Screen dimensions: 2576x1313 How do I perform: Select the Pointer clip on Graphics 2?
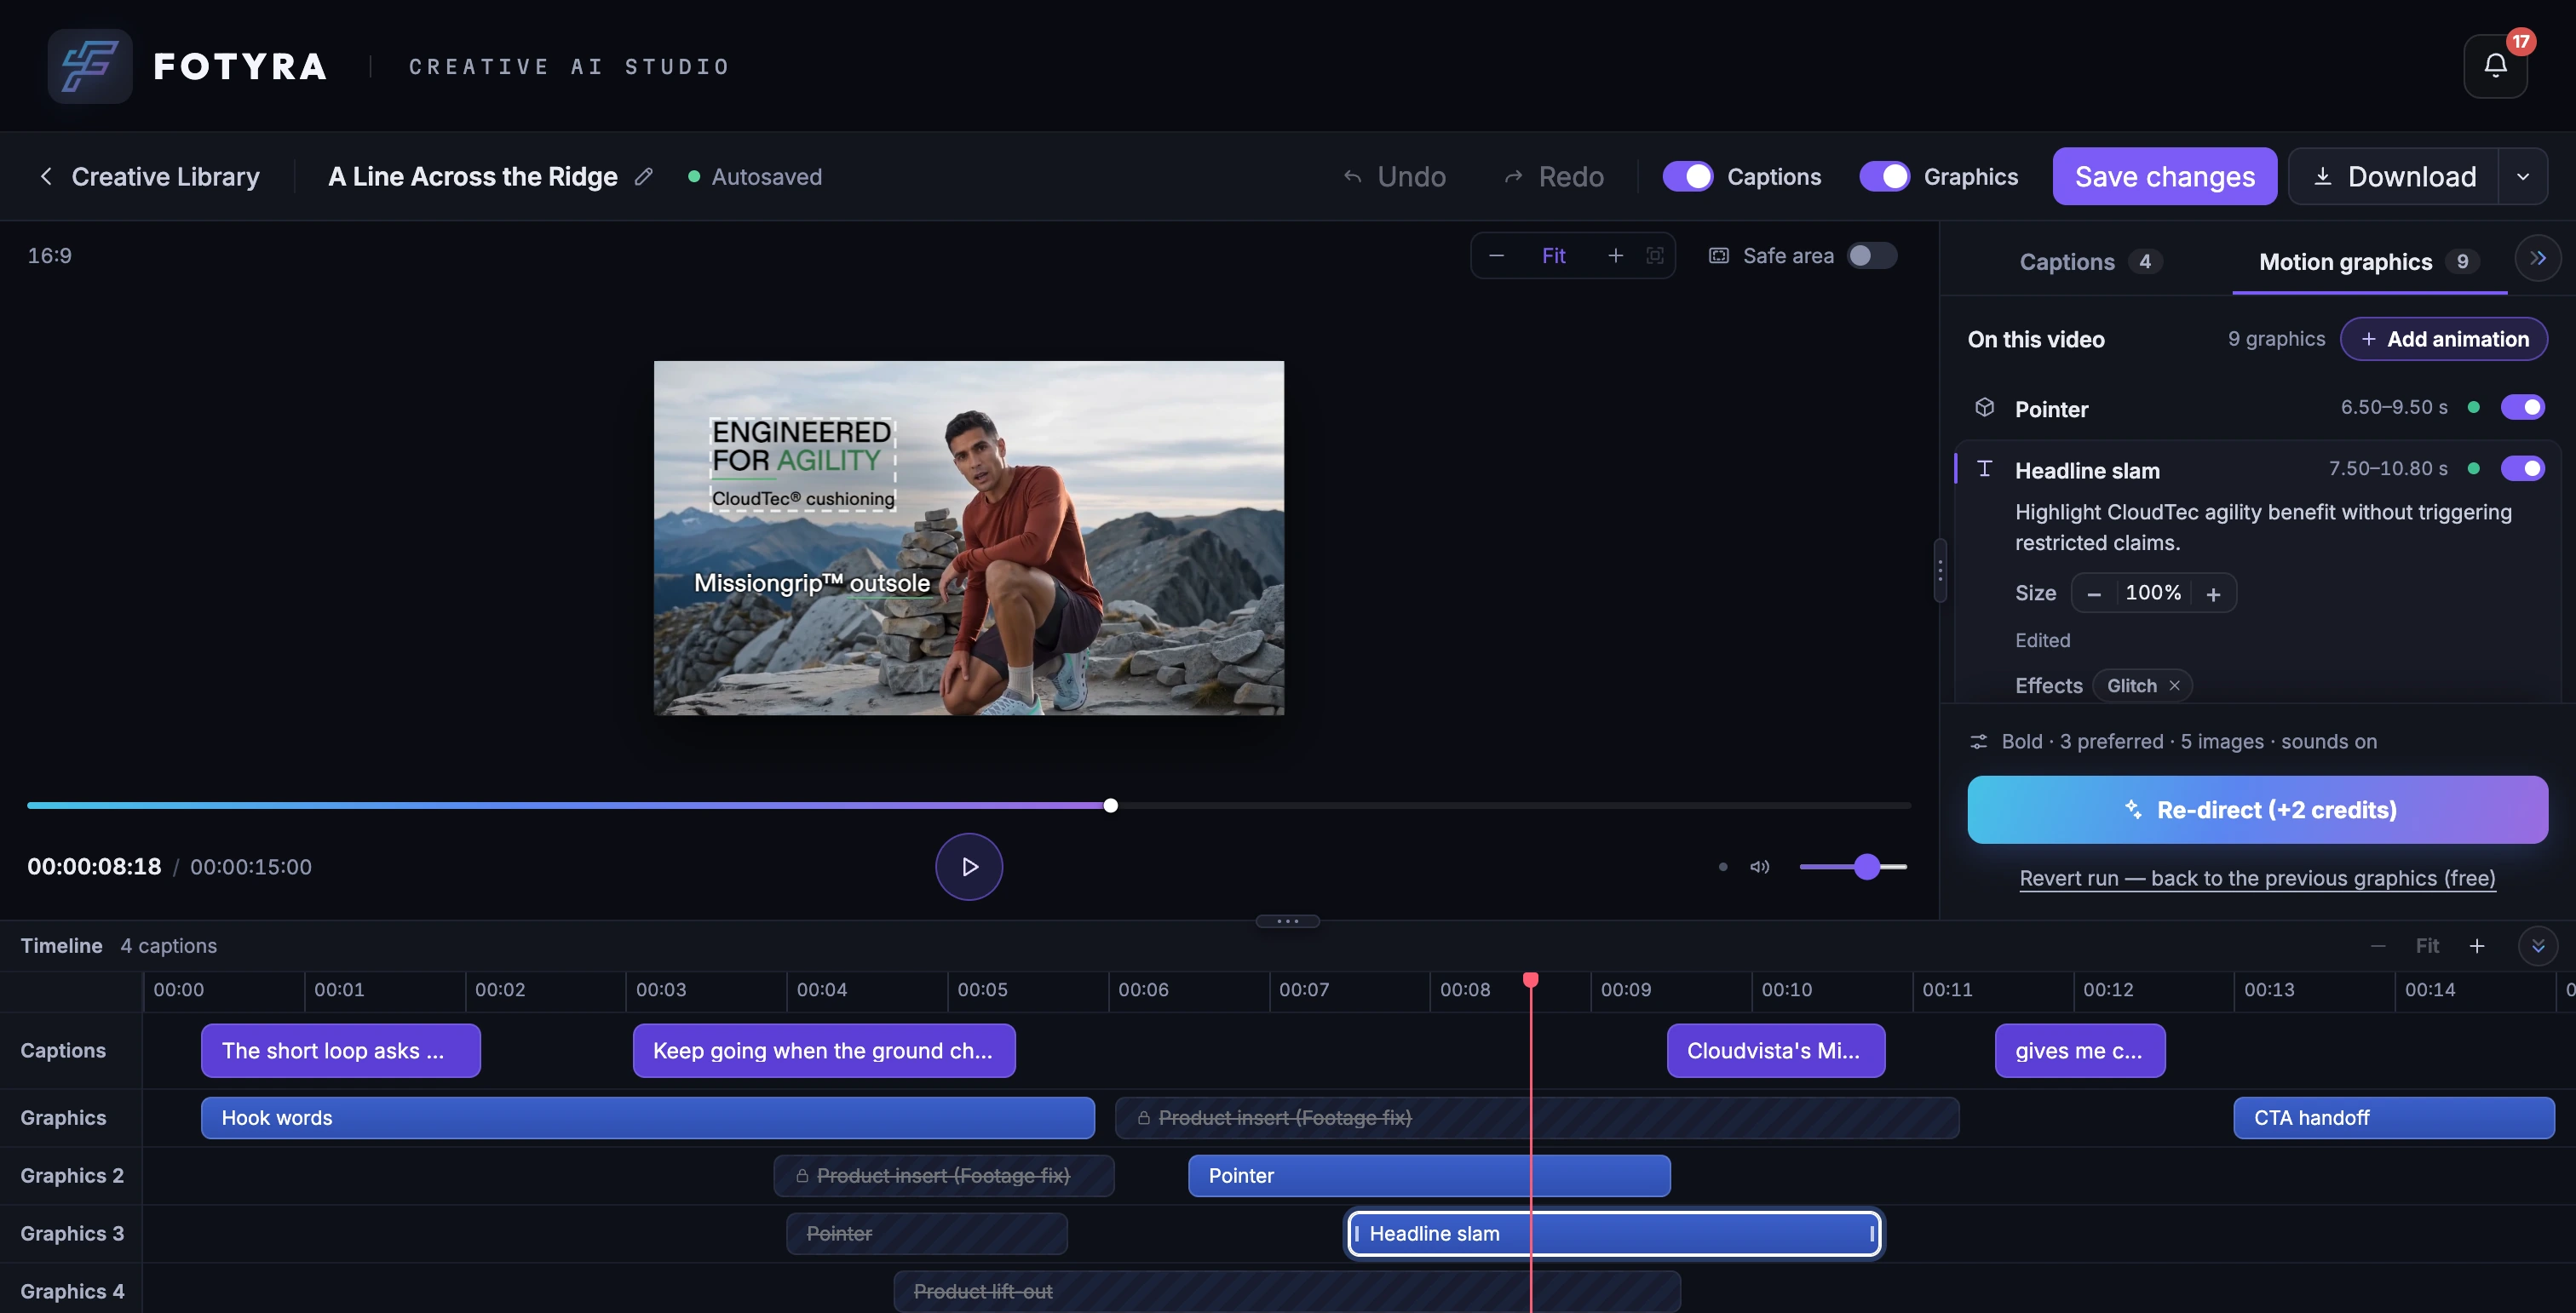(1428, 1176)
